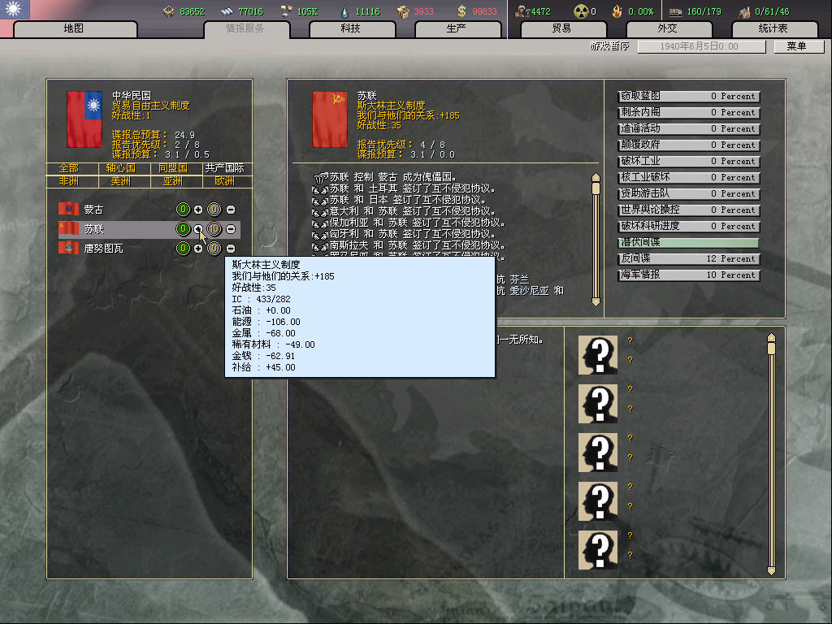Click the event log scrollbar up arrow
Viewport: 832px width, 624px height.
point(596,177)
